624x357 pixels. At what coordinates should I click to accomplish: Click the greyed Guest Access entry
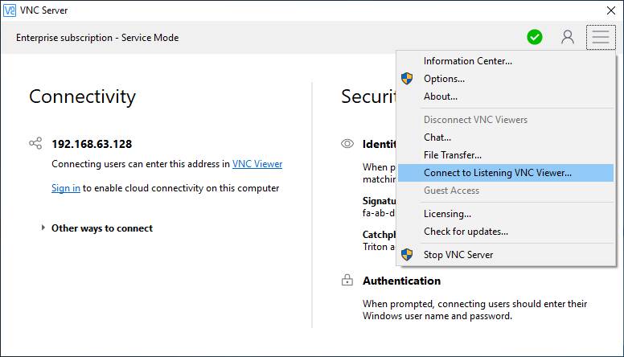pyautogui.click(x=506, y=191)
